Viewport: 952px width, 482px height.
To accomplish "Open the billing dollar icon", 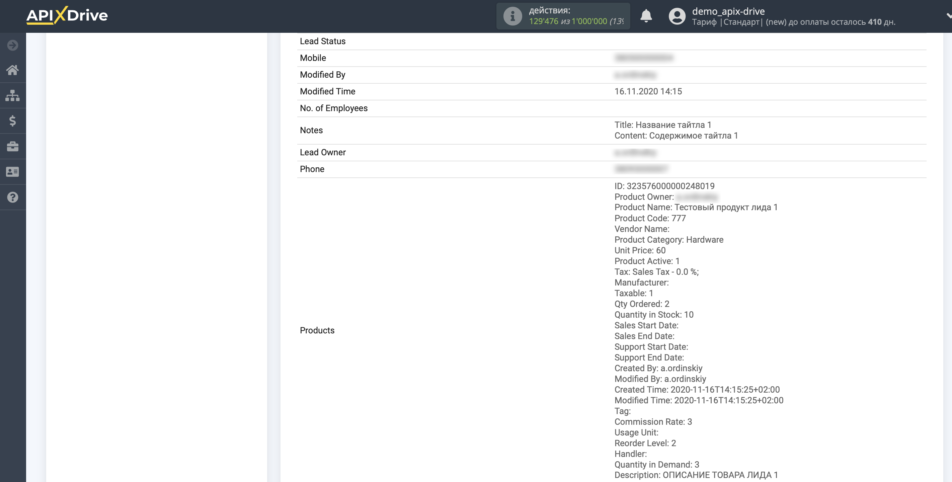I will tap(13, 121).
